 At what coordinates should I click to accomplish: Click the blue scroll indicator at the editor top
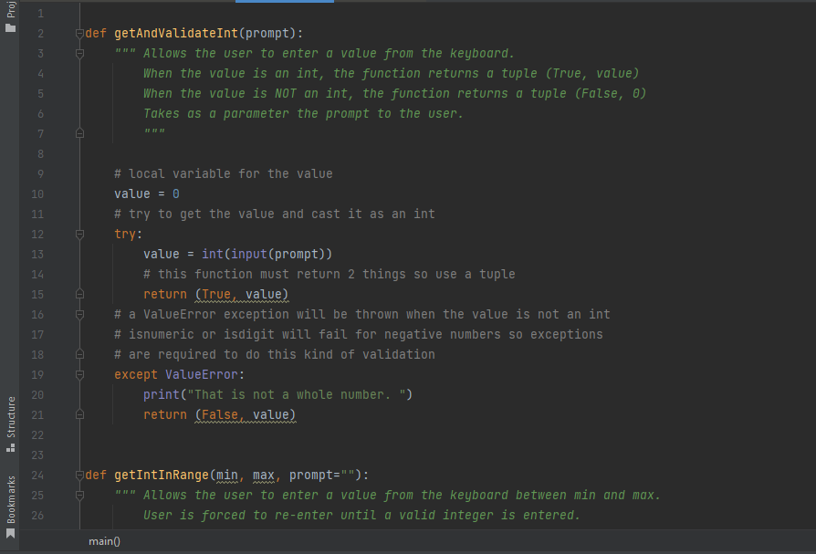284,3
